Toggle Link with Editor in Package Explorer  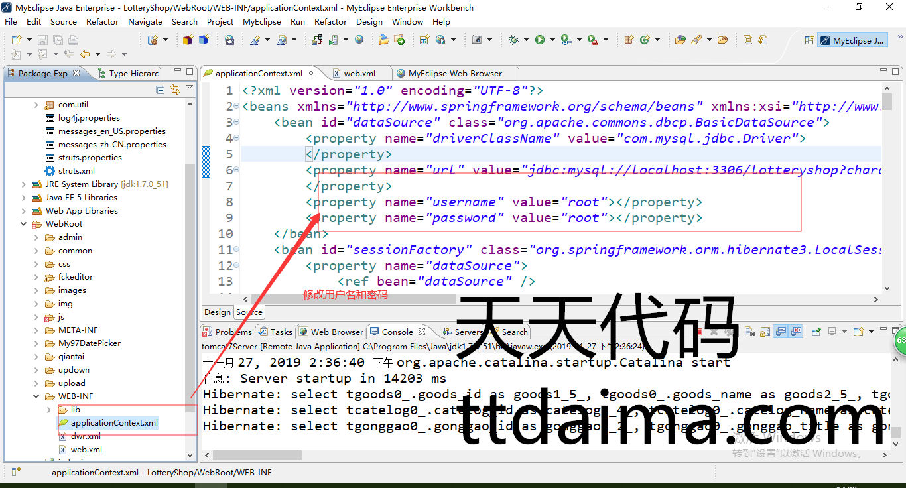point(175,90)
